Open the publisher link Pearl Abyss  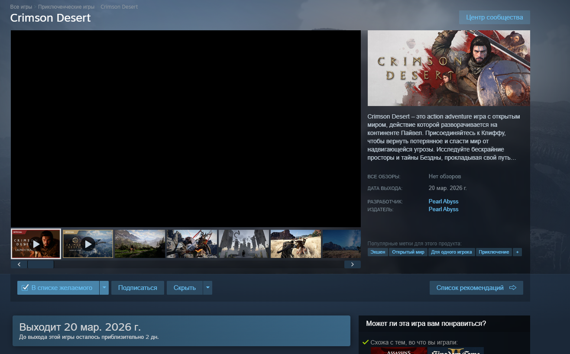click(x=444, y=209)
